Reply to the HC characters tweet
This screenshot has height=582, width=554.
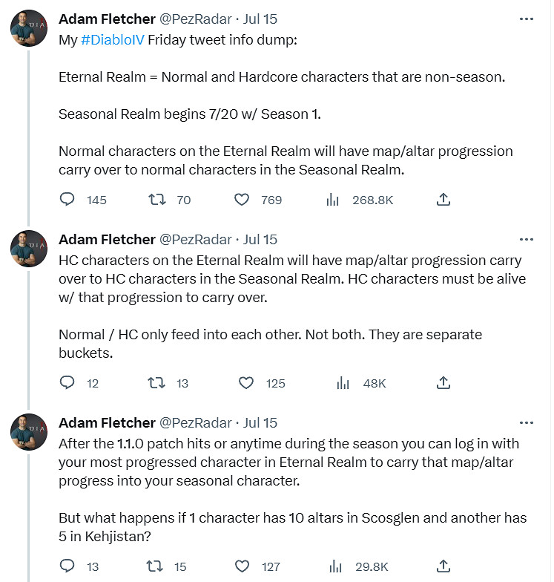click(67, 383)
